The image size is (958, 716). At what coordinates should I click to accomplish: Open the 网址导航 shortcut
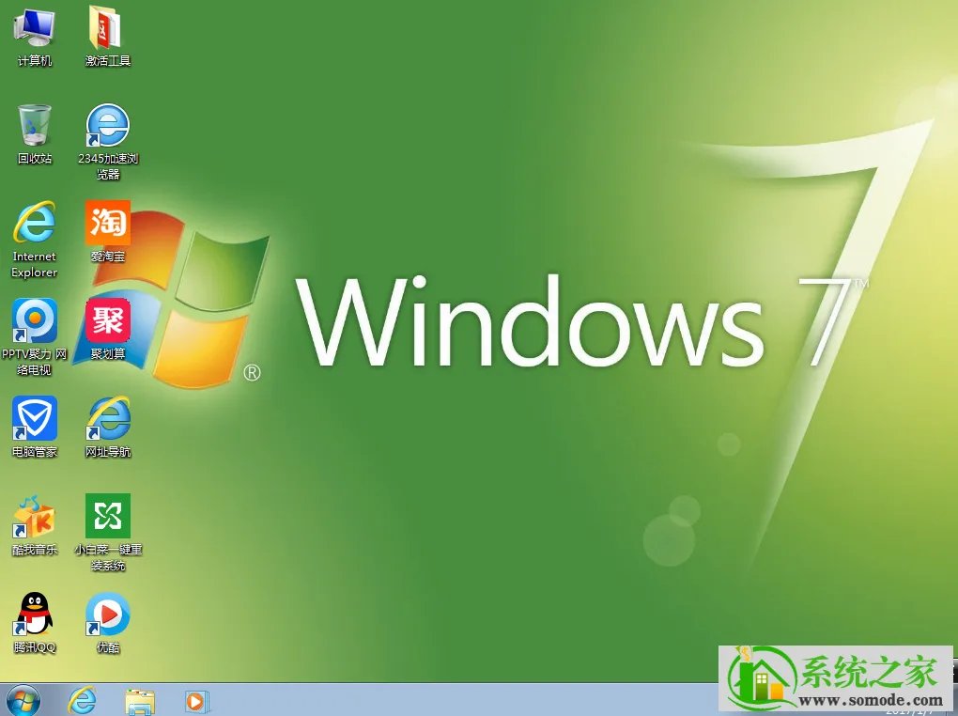point(108,419)
